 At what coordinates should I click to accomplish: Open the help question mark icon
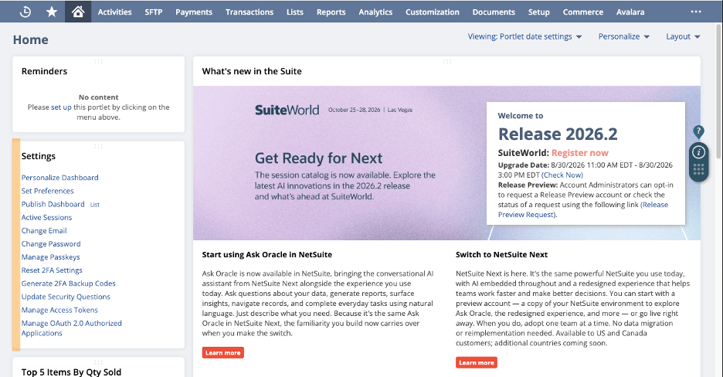698,132
